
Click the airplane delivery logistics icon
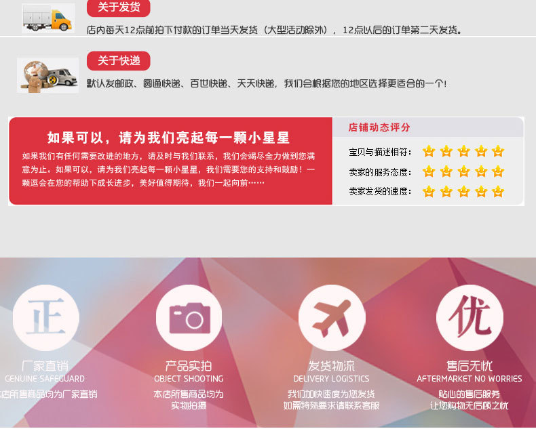point(332,318)
